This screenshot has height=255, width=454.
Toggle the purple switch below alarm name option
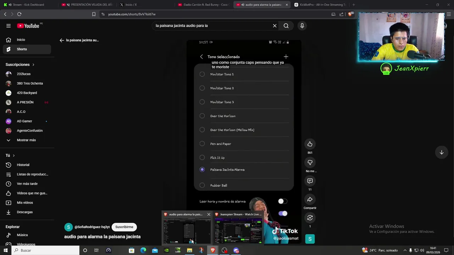(283, 213)
